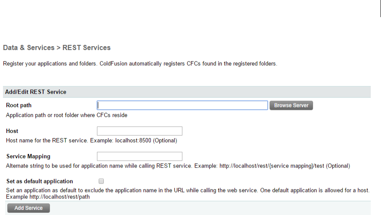Click the Service Mapping label
Image resolution: width=381 pixels, height=215 pixels.
(29, 156)
